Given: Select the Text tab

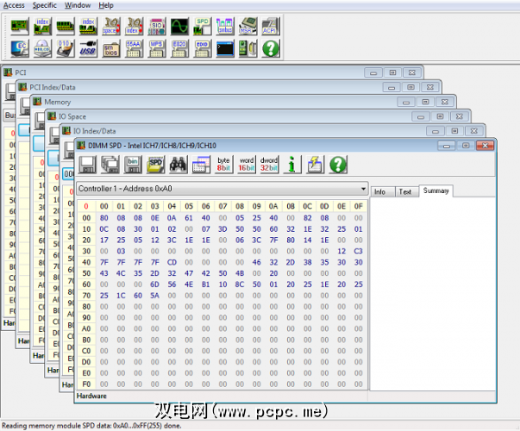Looking at the screenshot, I should tap(404, 191).
